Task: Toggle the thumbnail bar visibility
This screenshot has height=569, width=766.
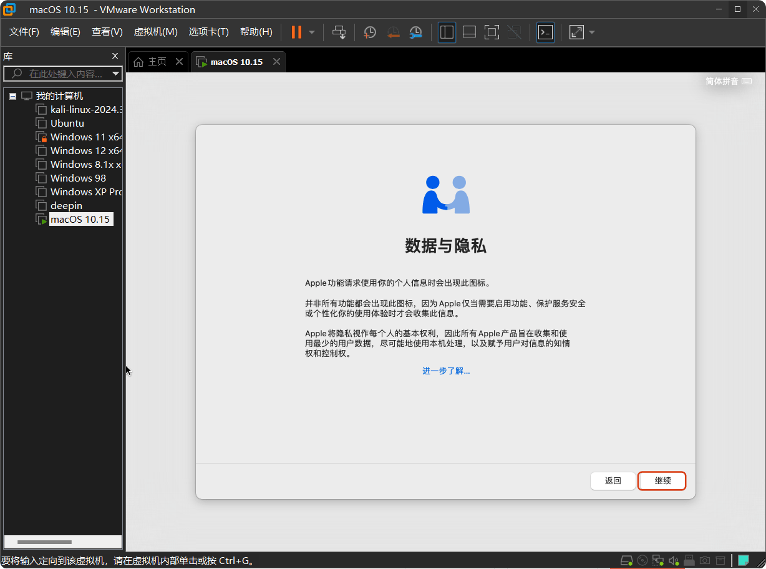Action: [469, 32]
